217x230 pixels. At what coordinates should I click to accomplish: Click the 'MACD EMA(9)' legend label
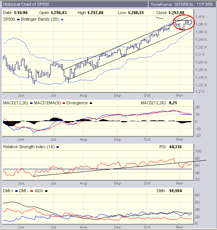tap(47, 103)
